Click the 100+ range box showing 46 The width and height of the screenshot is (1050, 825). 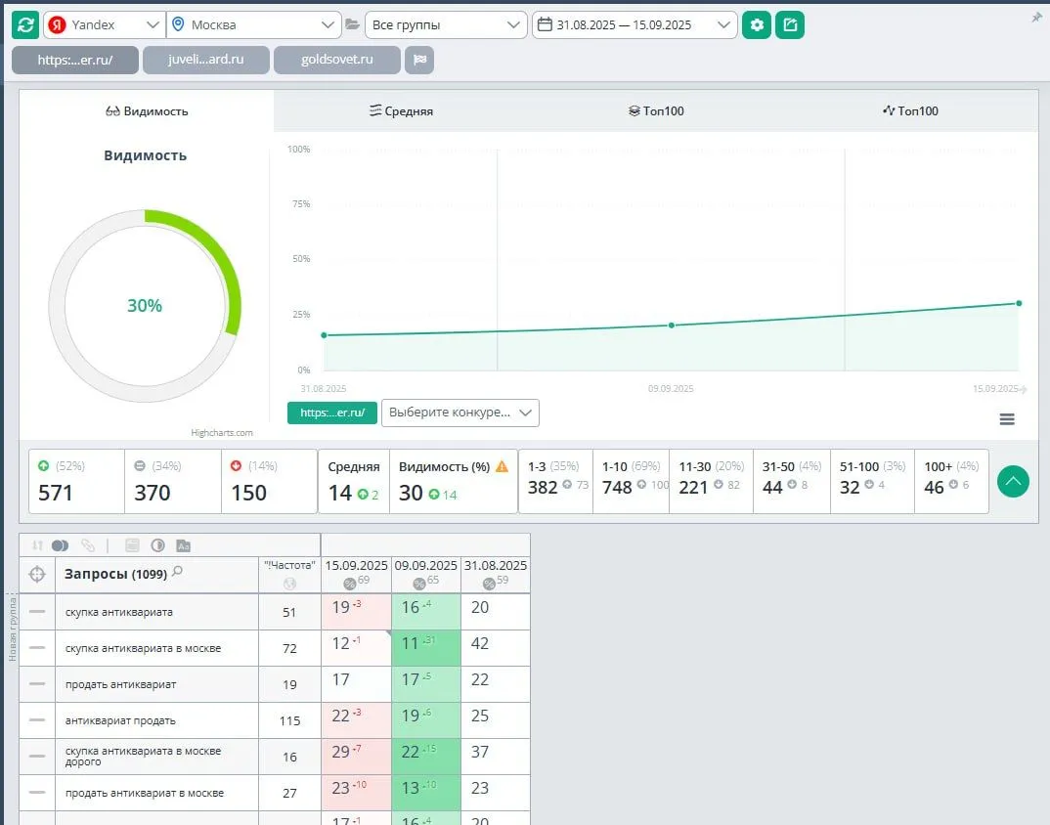point(951,482)
